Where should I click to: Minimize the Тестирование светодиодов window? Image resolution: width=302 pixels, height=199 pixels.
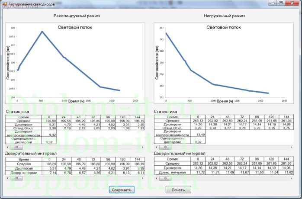(272, 3)
